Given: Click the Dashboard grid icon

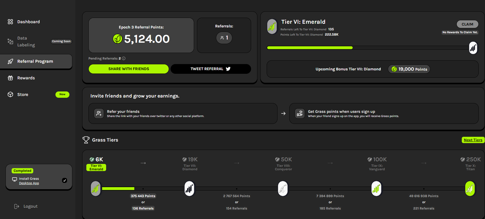Looking at the screenshot, I should coord(11,22).
